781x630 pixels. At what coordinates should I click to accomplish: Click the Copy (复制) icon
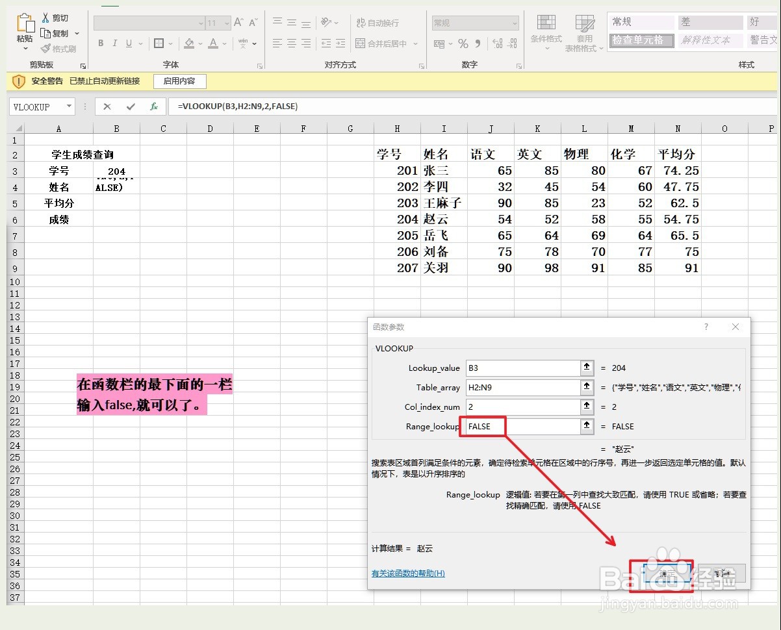tap(45, 33)
